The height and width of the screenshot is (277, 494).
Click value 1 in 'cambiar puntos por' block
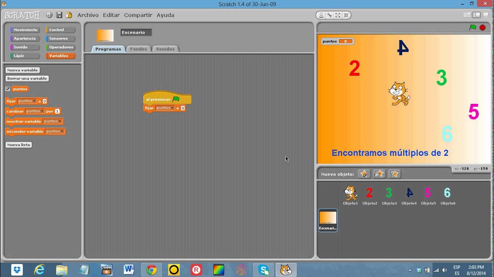pos(57,111)
